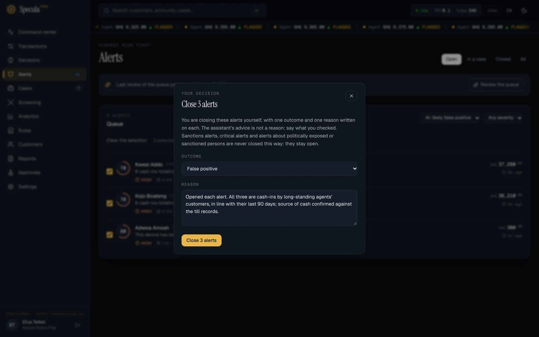Go to Transactions in the sidebar
The width and height of the screenshot is (539, 337).
pyautogui.click(x=44, y=46)
